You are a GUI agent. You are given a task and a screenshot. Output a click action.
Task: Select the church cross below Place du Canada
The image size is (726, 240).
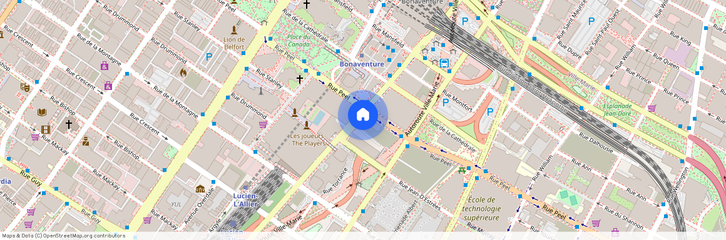coord(300,79)
